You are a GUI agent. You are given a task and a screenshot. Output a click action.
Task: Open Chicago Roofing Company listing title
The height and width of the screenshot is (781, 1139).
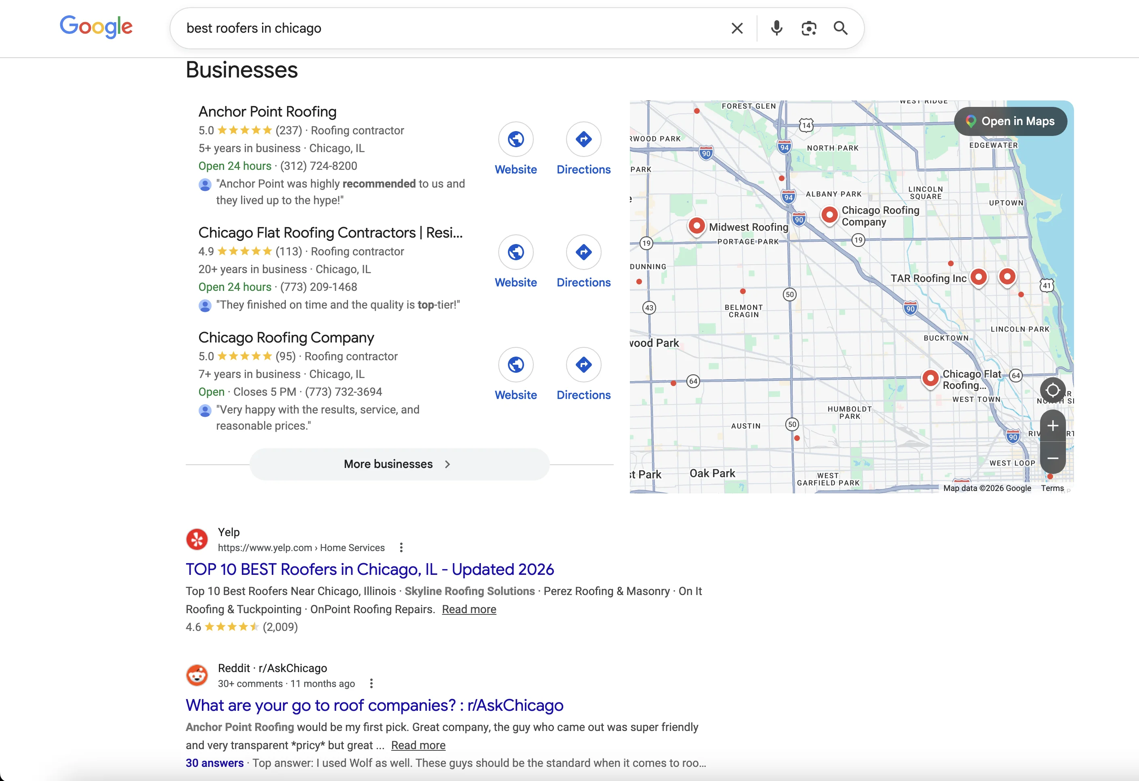(x=286, y=337)
